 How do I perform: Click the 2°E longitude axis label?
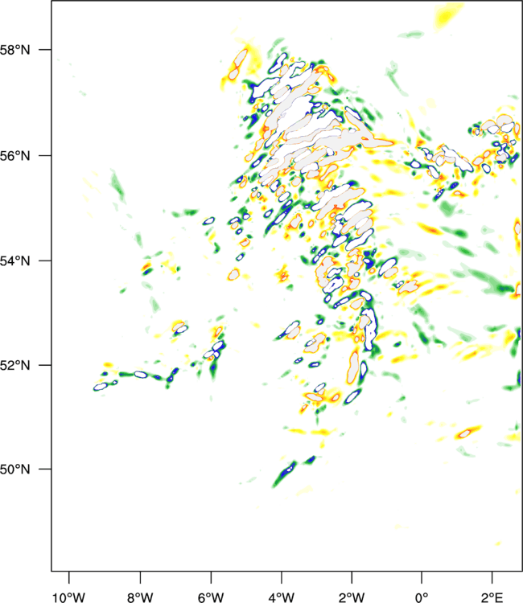point(492,597)
